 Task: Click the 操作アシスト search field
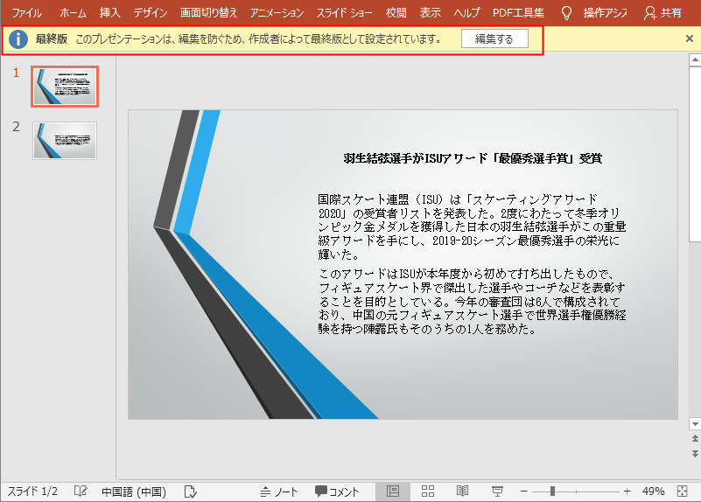click(605, 13)
